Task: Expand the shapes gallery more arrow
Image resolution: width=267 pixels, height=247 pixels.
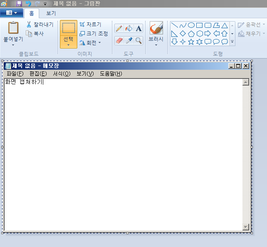Action: click(232, 42)
